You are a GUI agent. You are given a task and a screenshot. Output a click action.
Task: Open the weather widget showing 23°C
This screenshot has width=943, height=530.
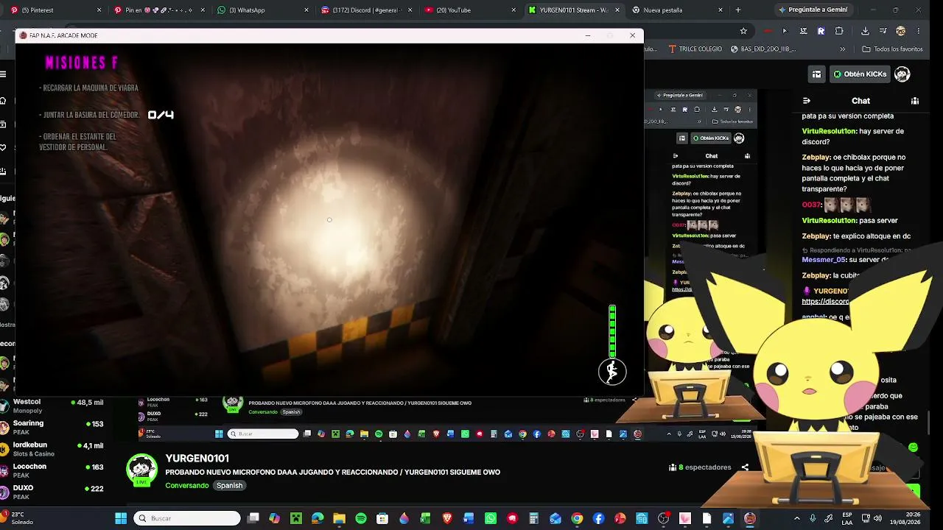(18, 518)
